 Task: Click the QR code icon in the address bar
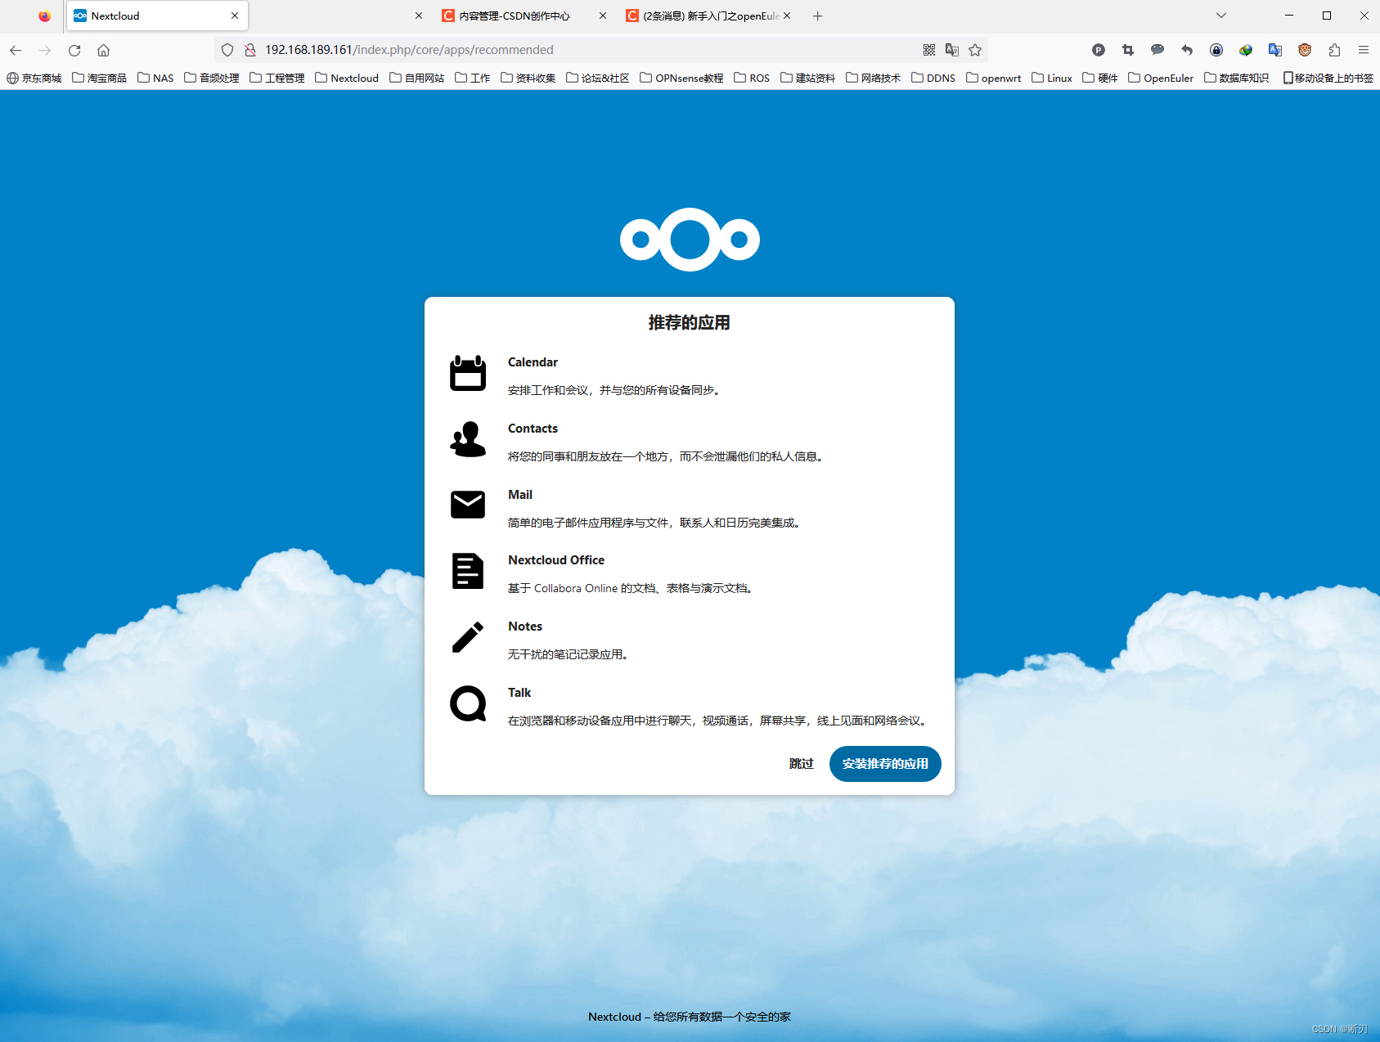coord(928,50)
